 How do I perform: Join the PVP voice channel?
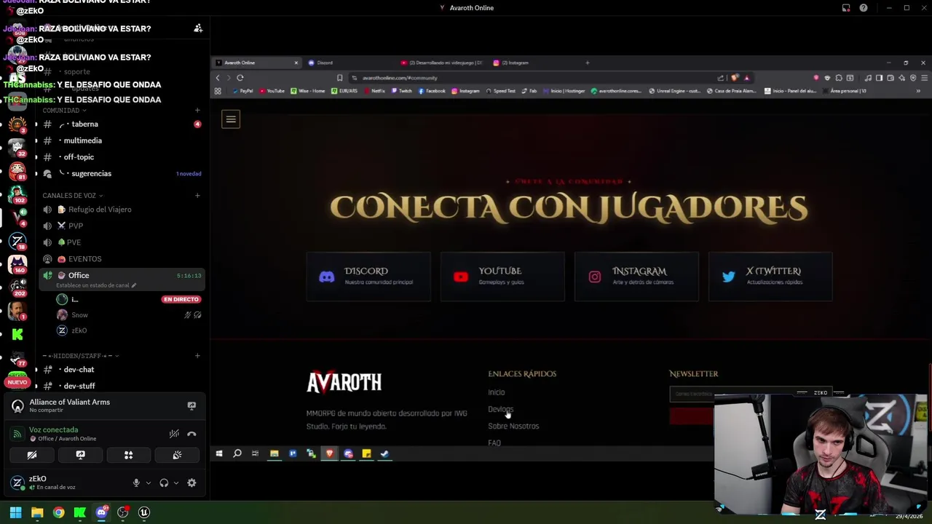(122, 226)
